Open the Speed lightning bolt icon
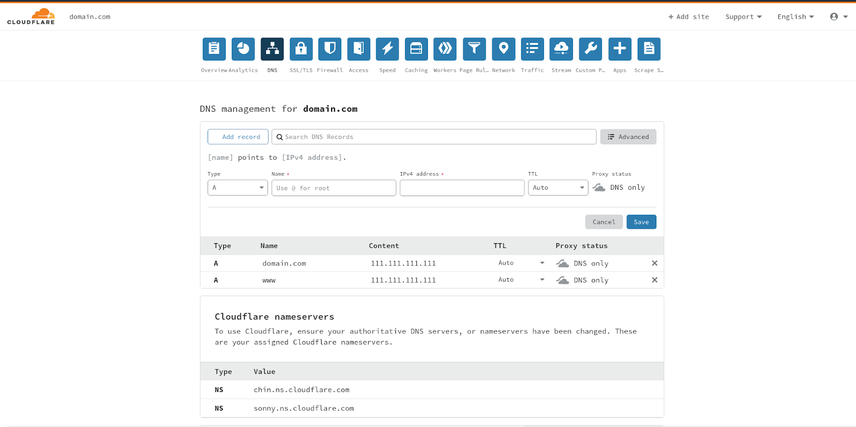Viewport: 856px width, 427px height. tap(387, 49)
